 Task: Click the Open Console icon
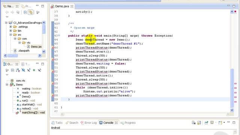click(x=220, y=123)
